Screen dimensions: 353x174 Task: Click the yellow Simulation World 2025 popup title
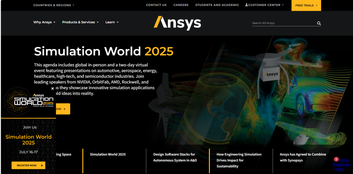pos(28,140)
